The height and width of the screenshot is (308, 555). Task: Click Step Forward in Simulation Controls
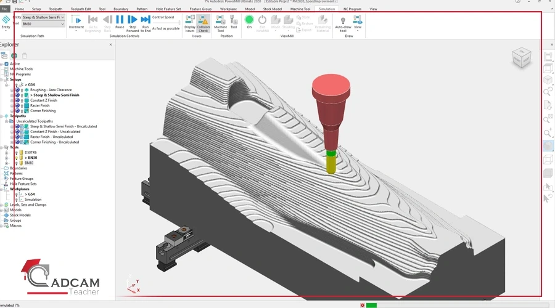[133, 23]
